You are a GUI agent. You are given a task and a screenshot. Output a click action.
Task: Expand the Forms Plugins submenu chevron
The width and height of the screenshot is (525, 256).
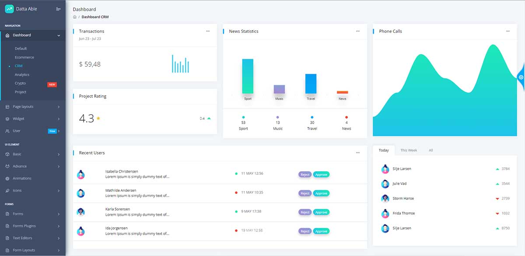click(59, 226)
